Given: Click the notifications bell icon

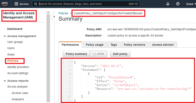Looking at the screenshot, I should tap(168, 4).
